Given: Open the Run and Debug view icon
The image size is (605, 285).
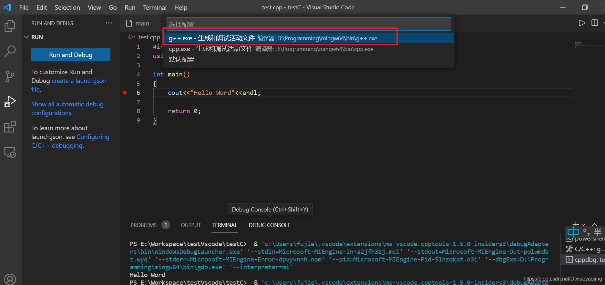Looking at the screenshot, I should pos(10,102).
